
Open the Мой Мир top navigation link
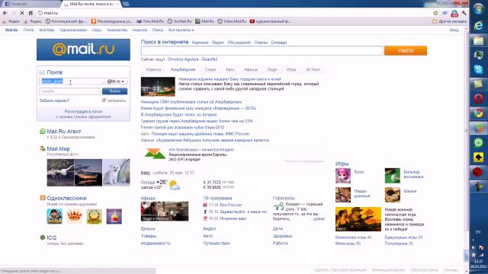coord(47,30)
